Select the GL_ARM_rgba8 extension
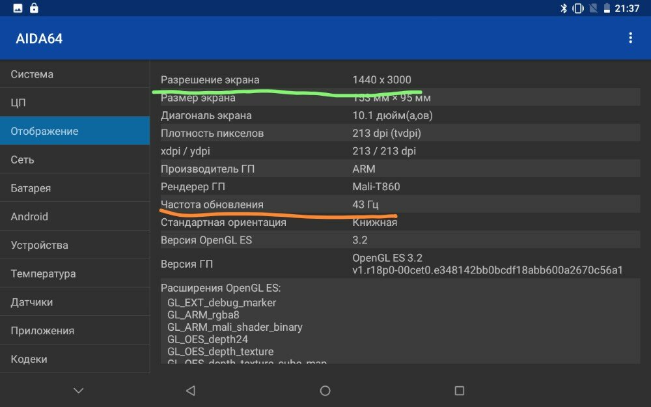 coord(203,315)
